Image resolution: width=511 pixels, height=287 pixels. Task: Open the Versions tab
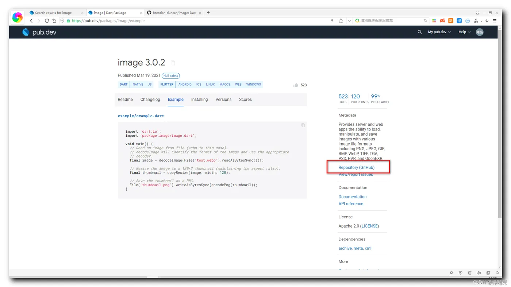223,100
